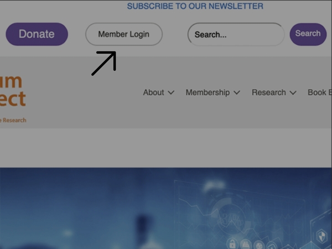This screenshot has height=249, width=332.
Task: Open the Book navigation item
Action: click(x=317, y=92)
